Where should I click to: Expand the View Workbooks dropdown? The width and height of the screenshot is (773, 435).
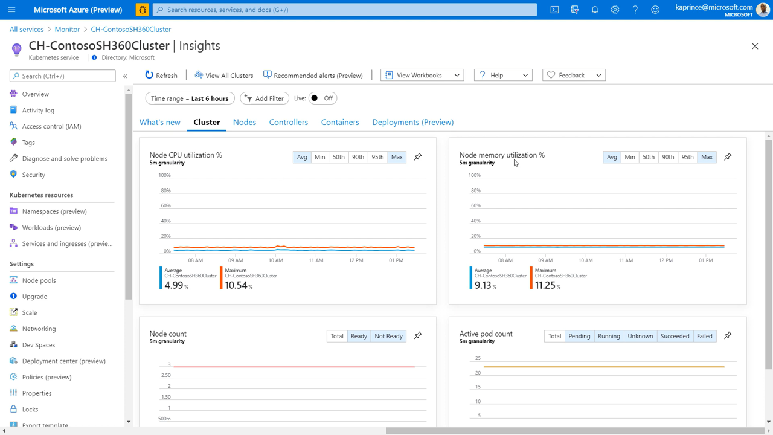(x=422, y=76)
